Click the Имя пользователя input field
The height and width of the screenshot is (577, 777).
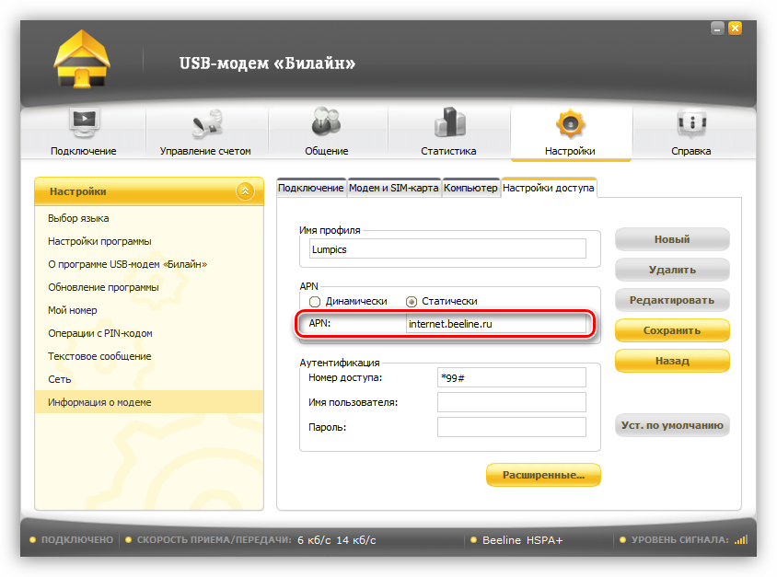[x=511, y=402]
